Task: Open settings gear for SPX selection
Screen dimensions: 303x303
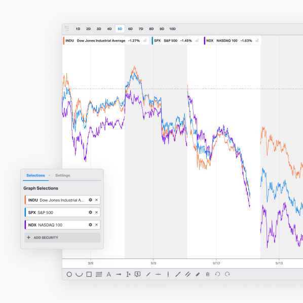Action: click(x=90, y=212)
